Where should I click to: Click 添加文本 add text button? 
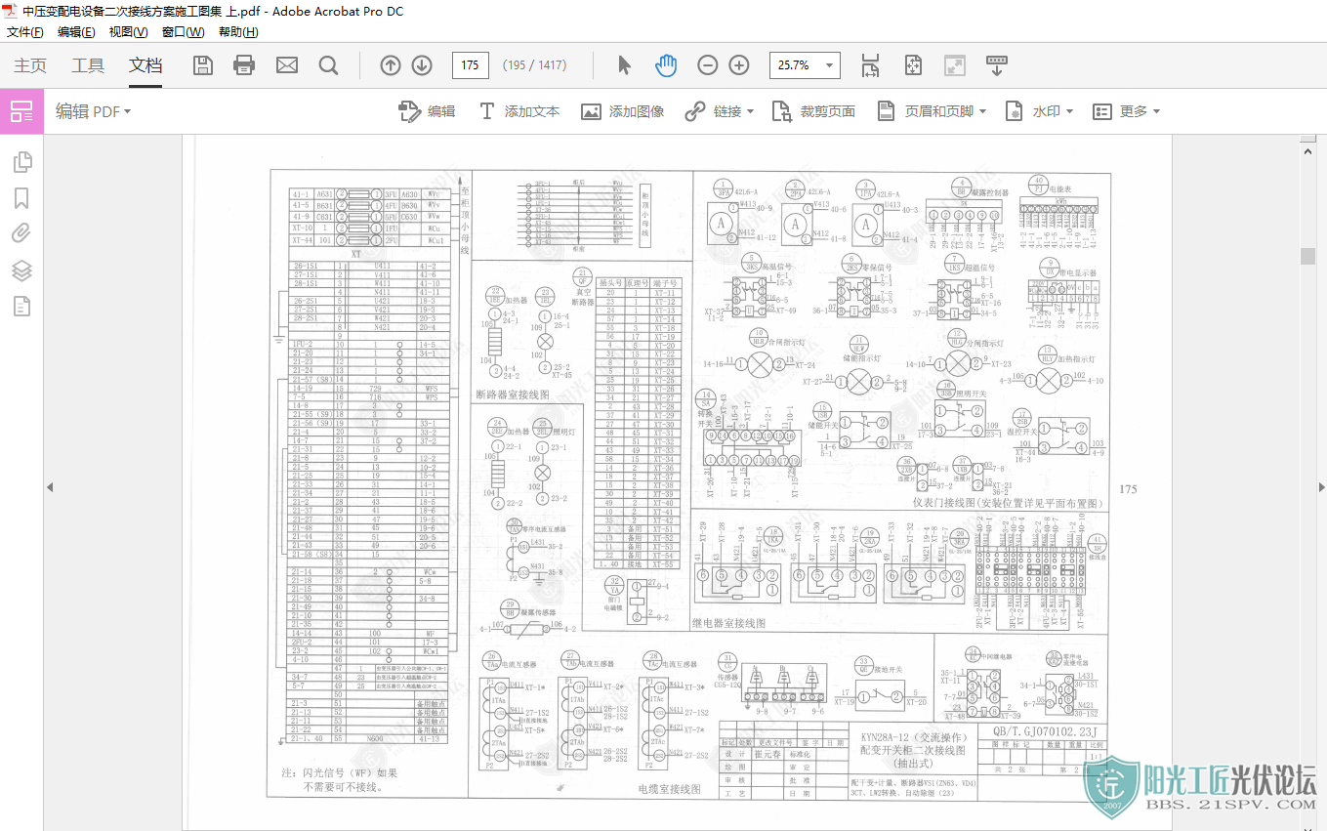point(518,111)
